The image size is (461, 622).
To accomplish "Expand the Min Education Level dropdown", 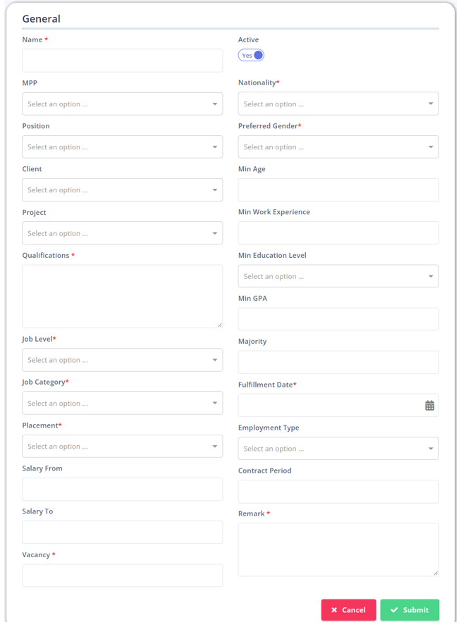I will pyautogui.click(x=338, y=276).
